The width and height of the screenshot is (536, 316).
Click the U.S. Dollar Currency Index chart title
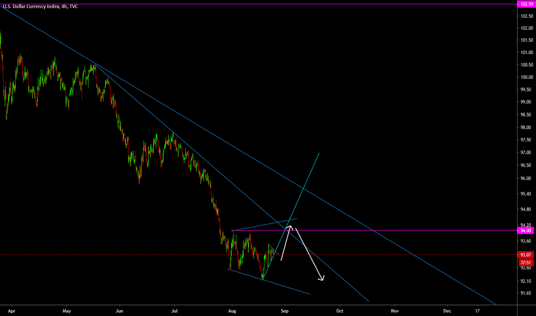40,6
